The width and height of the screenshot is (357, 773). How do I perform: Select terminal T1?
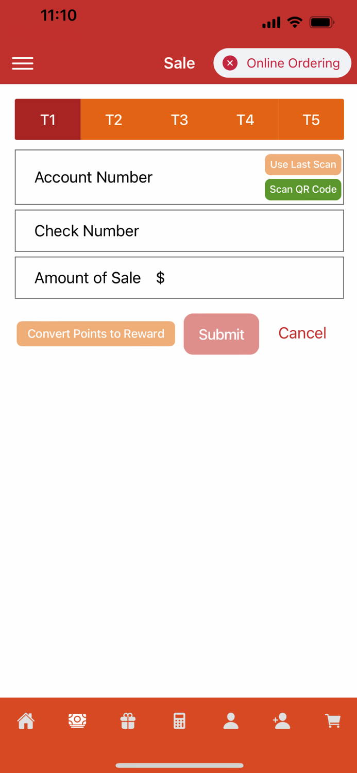coord(47,119)
